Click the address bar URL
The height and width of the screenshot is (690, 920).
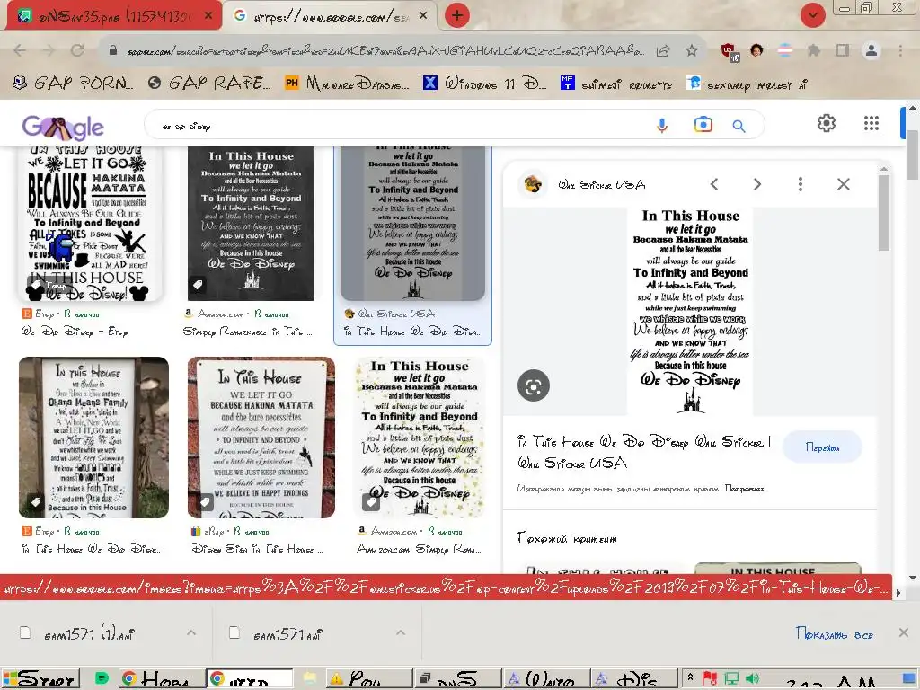(x=385, y=51)
